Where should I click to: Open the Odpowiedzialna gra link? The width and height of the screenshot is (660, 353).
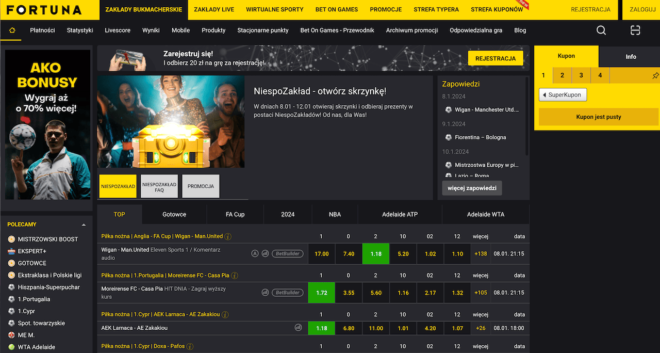tap(476, 30)
